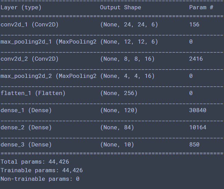
Task: Click the 'Total params: 44,426' line
Action: click(35, 162)
